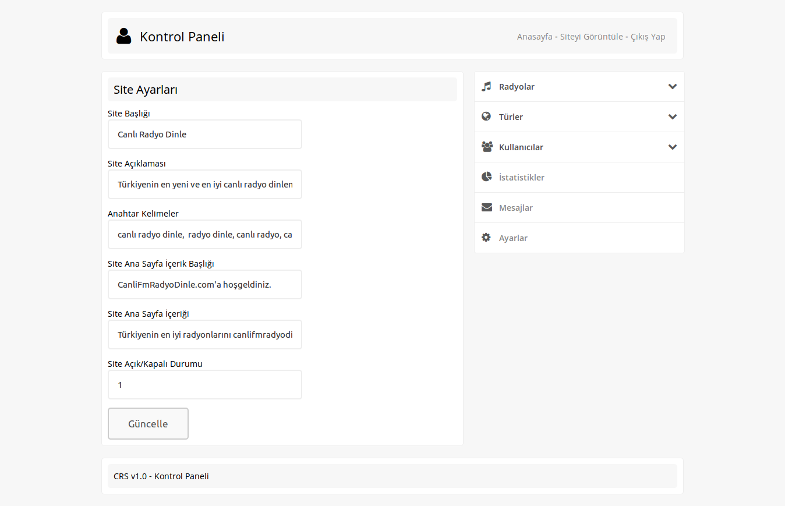Open the Mesajlar menu item
Viewport: 785px width, 506px height.
[515, 208]
